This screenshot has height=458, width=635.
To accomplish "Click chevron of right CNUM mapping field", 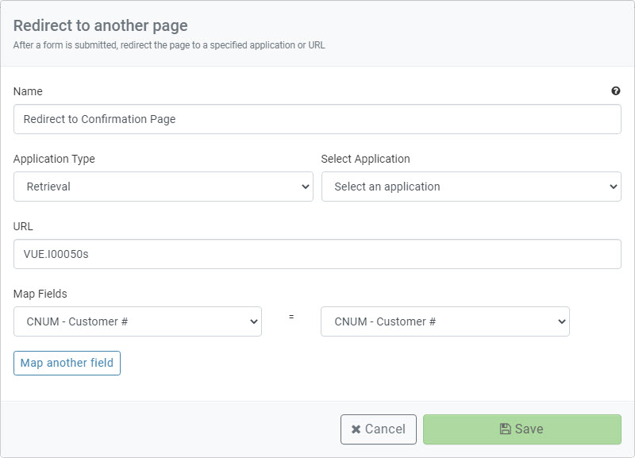I will coord(562,321).
